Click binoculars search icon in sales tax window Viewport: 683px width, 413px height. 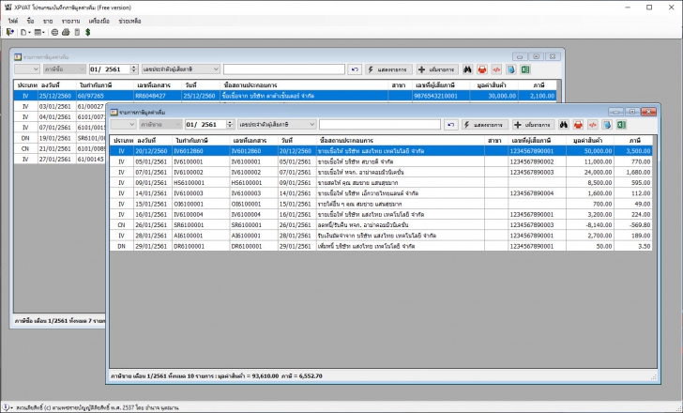pos(564,125)
